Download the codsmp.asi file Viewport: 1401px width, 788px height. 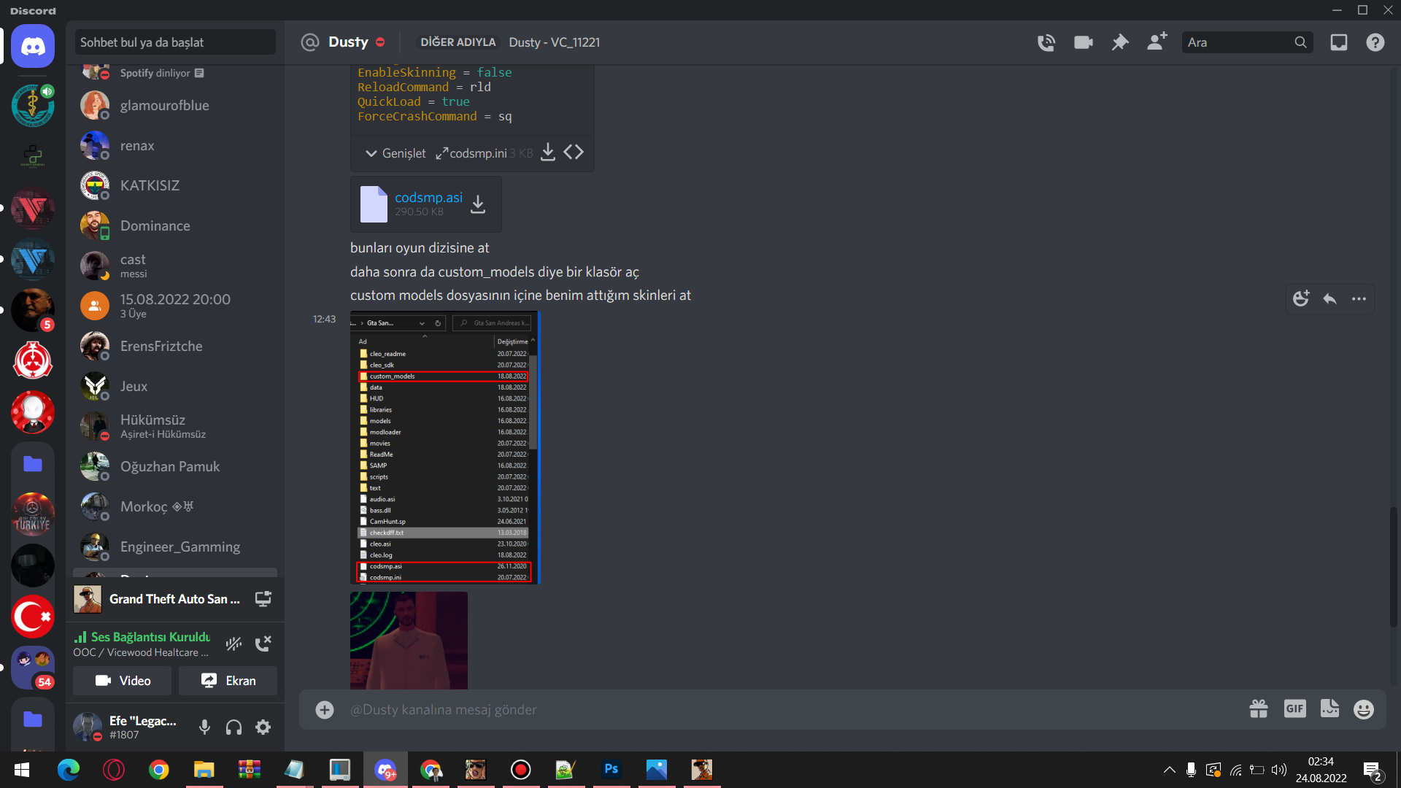point(478,204)
